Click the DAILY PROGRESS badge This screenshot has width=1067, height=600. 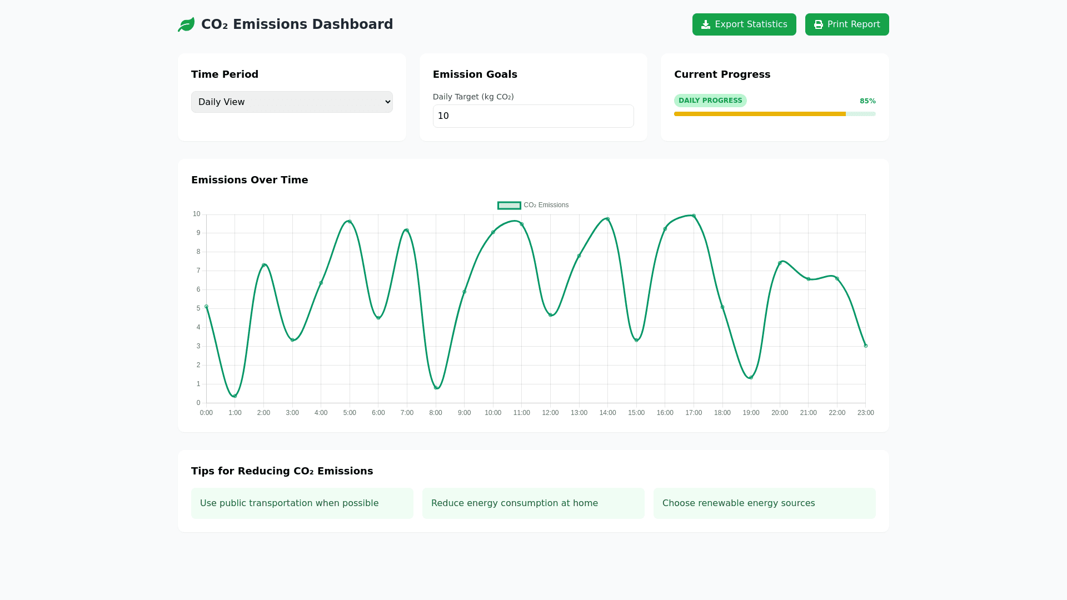710,101
